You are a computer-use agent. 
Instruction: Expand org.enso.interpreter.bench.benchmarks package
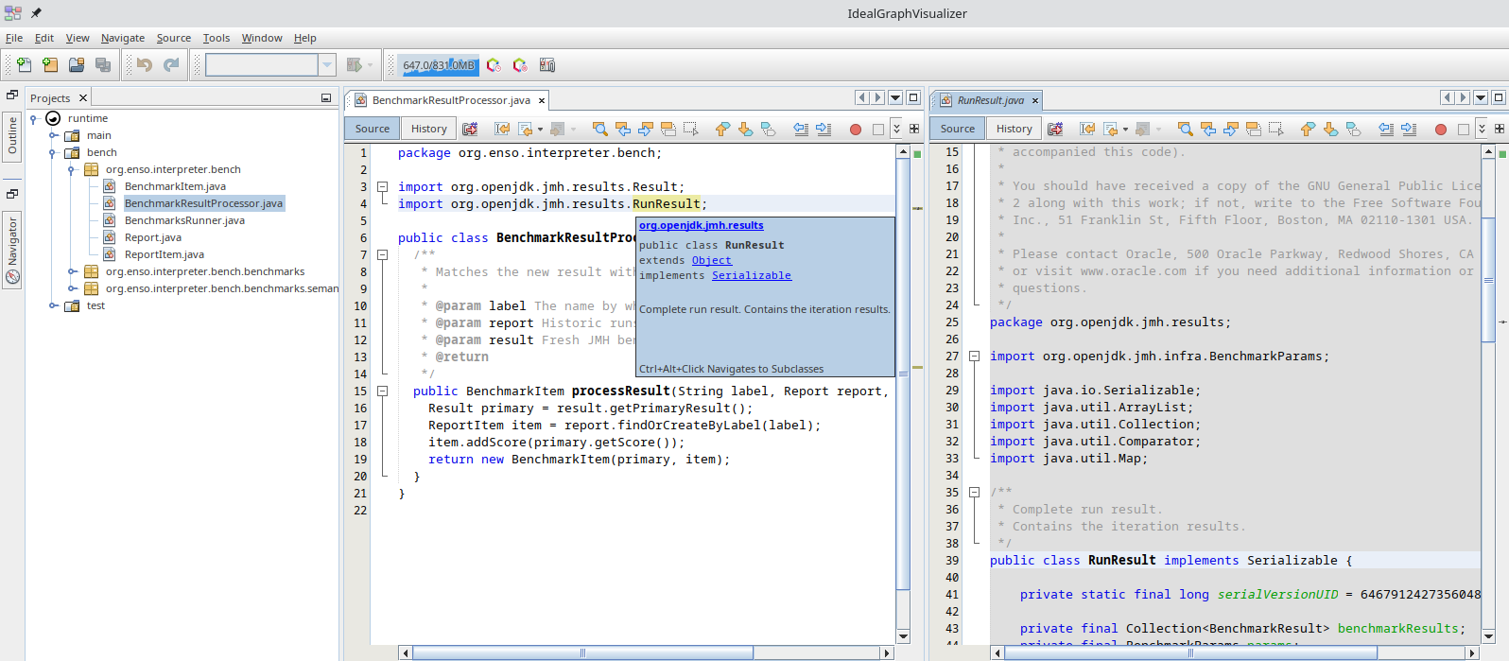pyautogui.click(x=73, y=271)
